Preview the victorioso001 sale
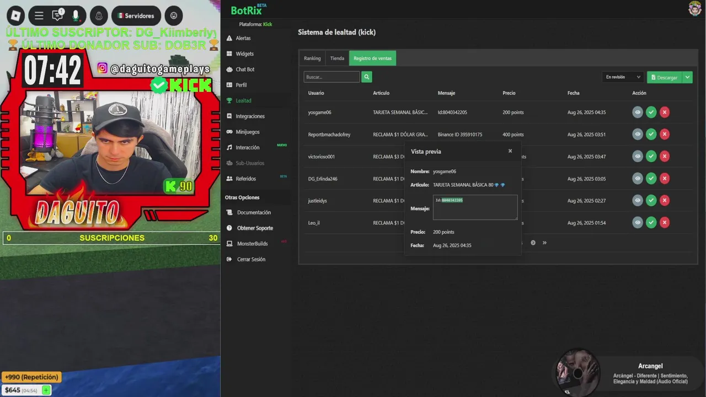 pos(638,156)
